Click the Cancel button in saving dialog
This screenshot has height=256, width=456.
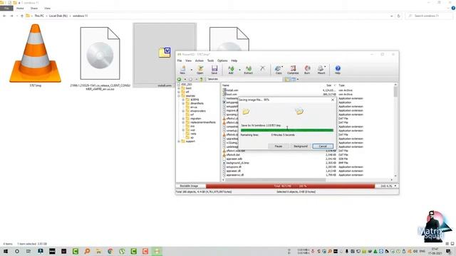coord(323,146)
